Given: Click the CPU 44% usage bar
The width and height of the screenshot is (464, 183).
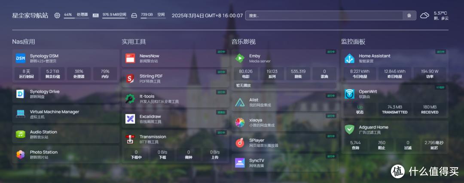Looking at the screenshot, I should click(76, 18).
